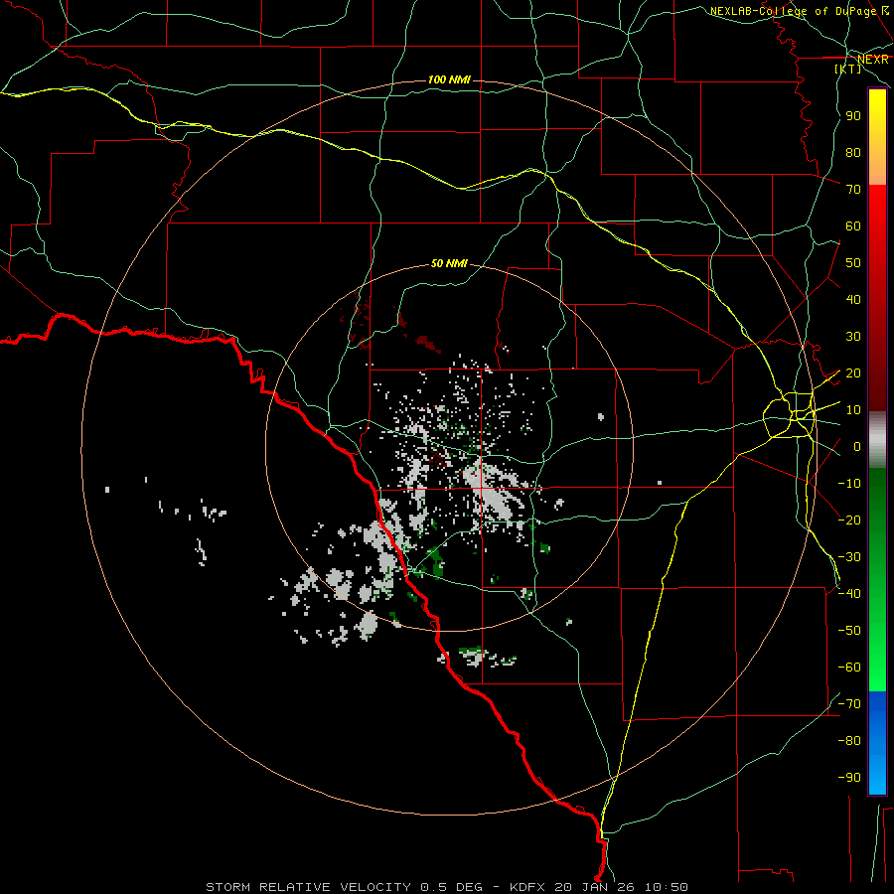Click the -80 value on velocity scale
This screenshot has height=894, width=894.
(x=849, y=741)
